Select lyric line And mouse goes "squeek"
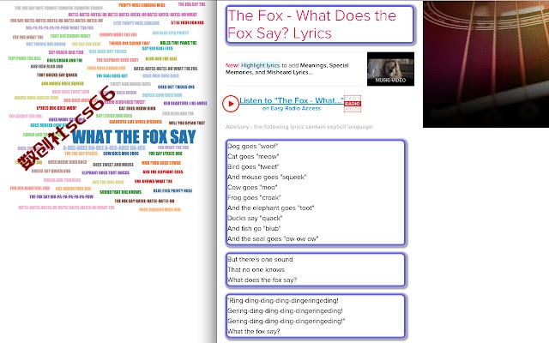Screen dimensions: 549x343 (267, 177)
